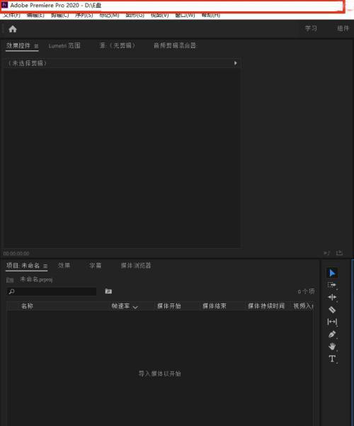Click the 导入媒体以开始 prompt text
The width and height of the screenshot is (354, 426).
(x=160, y=374)
